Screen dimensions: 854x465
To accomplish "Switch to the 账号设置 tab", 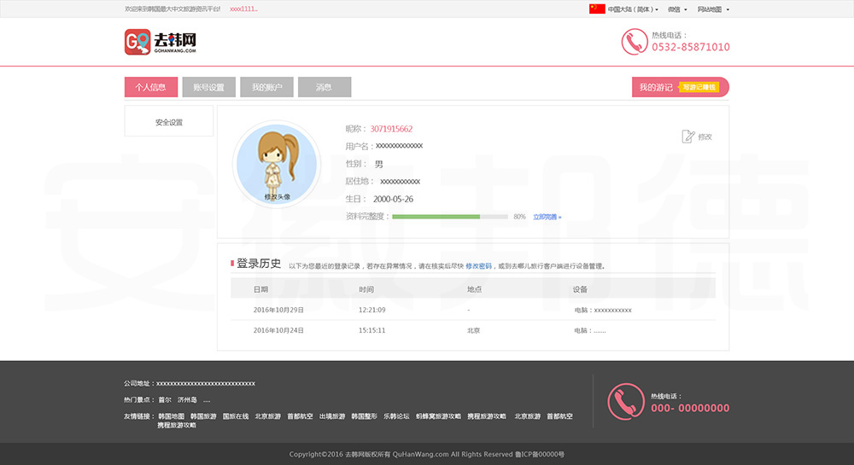I will 208,87.
